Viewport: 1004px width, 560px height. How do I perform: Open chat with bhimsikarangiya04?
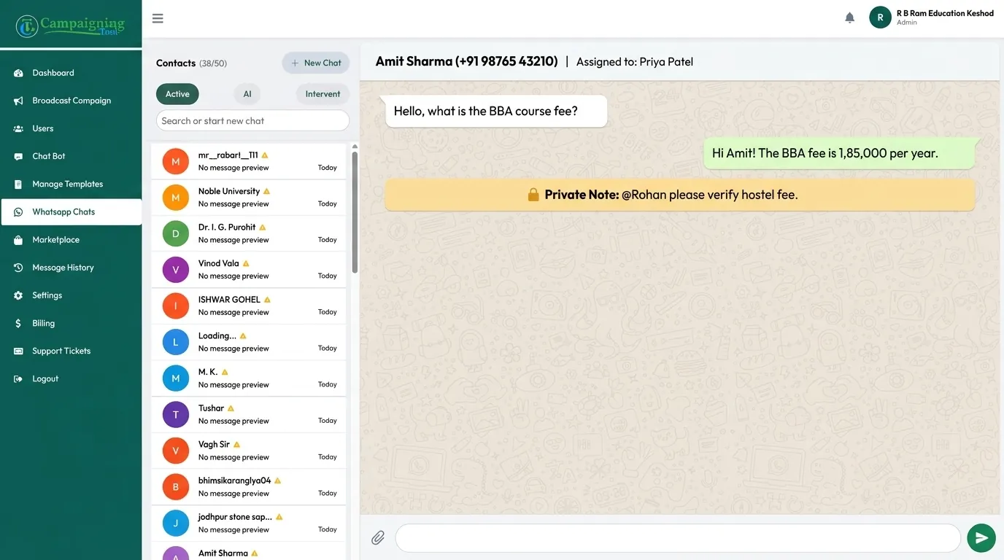(x=248, y=487)
